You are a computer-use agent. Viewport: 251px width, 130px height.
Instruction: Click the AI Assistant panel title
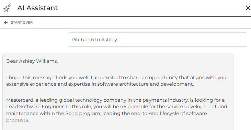[x=37, y=8]
